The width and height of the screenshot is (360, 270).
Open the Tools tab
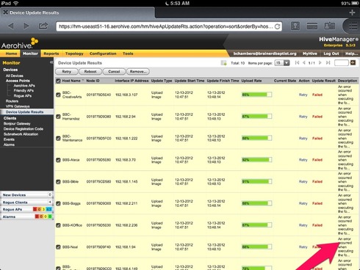coord(128,54)
